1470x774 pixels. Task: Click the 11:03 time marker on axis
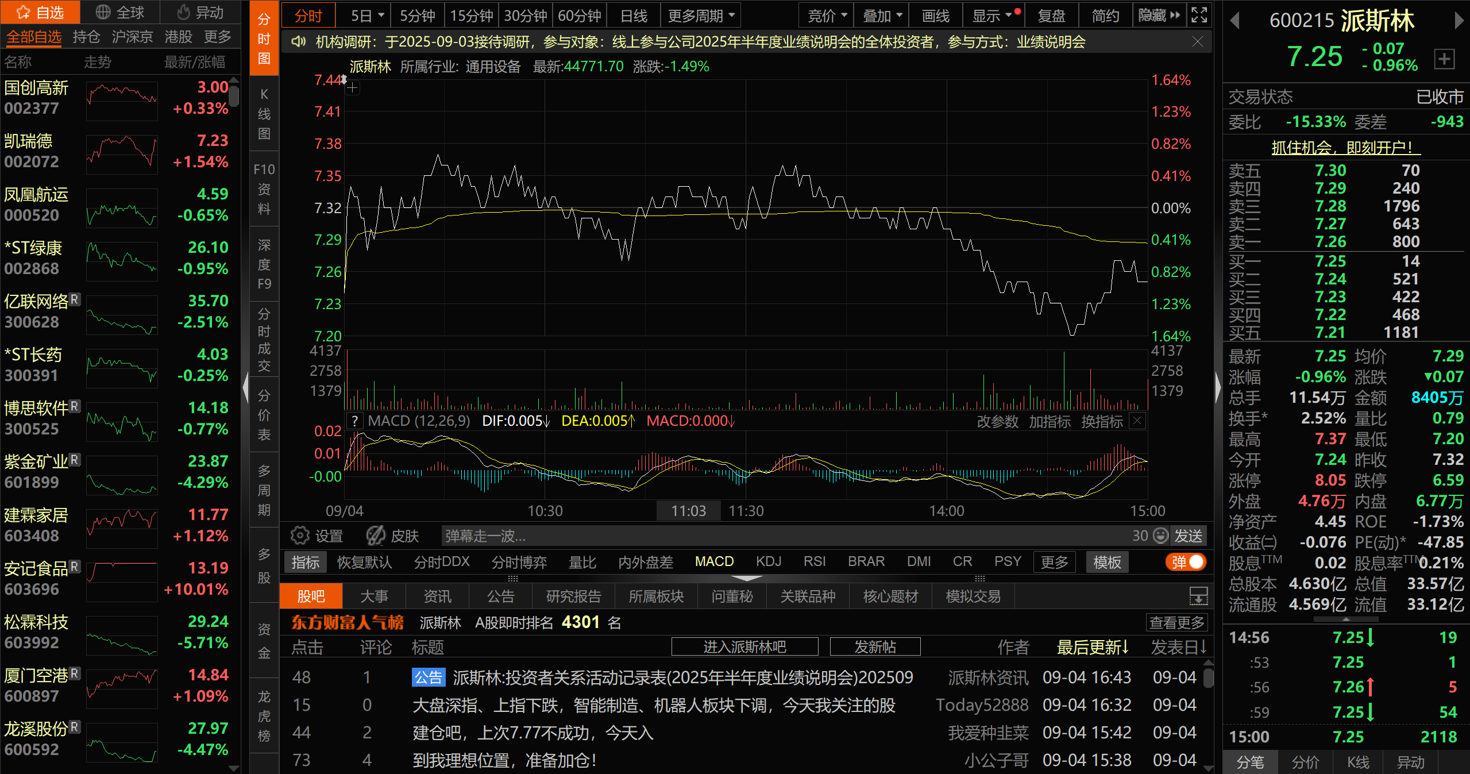point(688,510)
